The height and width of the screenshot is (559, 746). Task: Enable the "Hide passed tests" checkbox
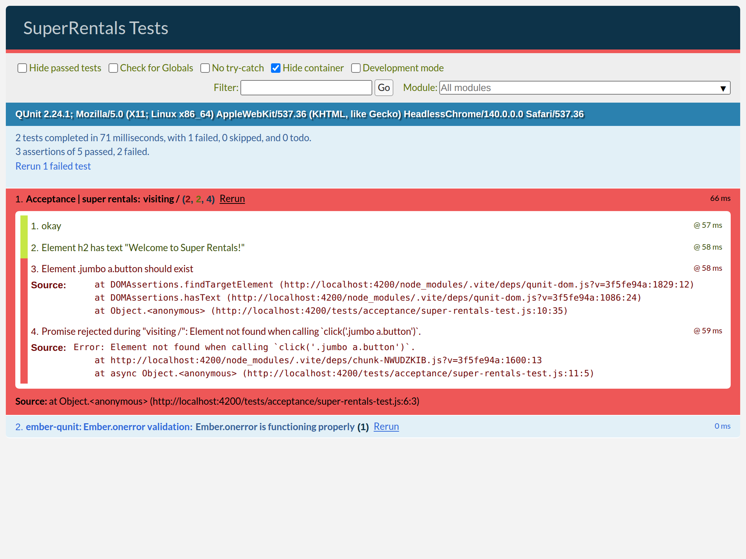click(22, 68)
